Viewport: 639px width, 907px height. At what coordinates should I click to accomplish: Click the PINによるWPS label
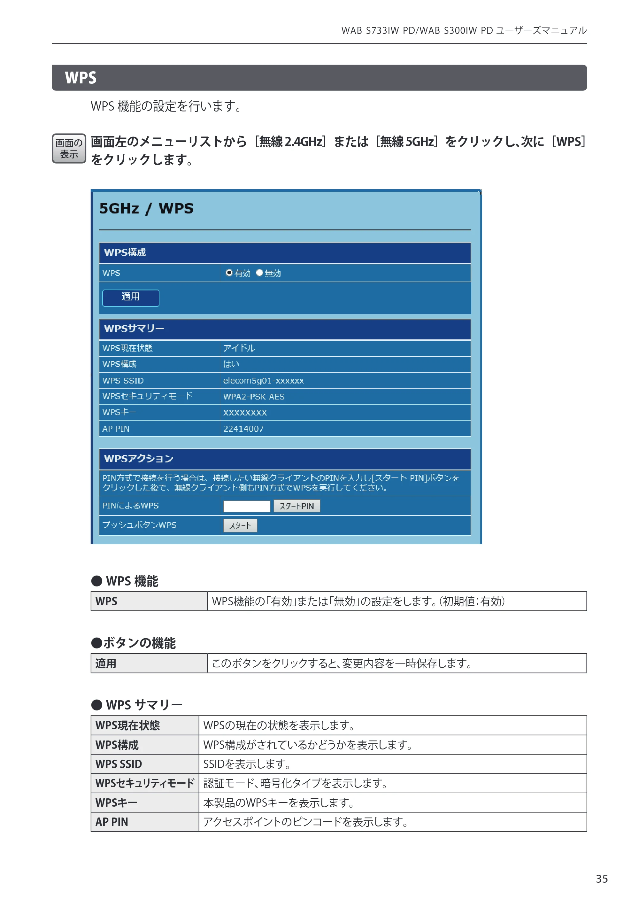(130, 506)
